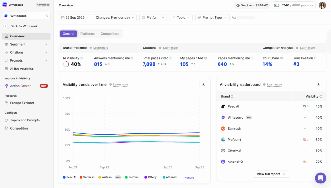331x188 pixels.
Task: Show the +4 more legend entries
Action: point(188,178)
